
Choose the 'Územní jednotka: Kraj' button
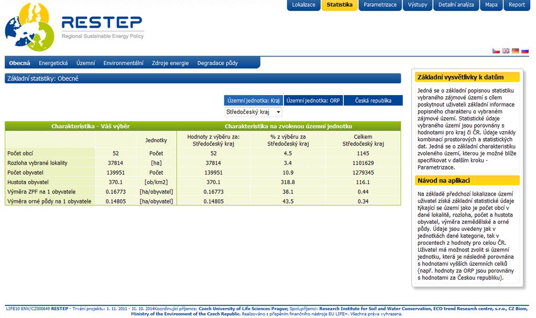(x=253, y=100)
